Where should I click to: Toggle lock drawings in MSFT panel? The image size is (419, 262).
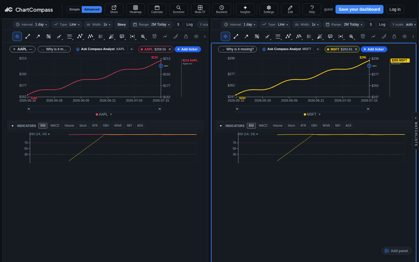(394, 36)
